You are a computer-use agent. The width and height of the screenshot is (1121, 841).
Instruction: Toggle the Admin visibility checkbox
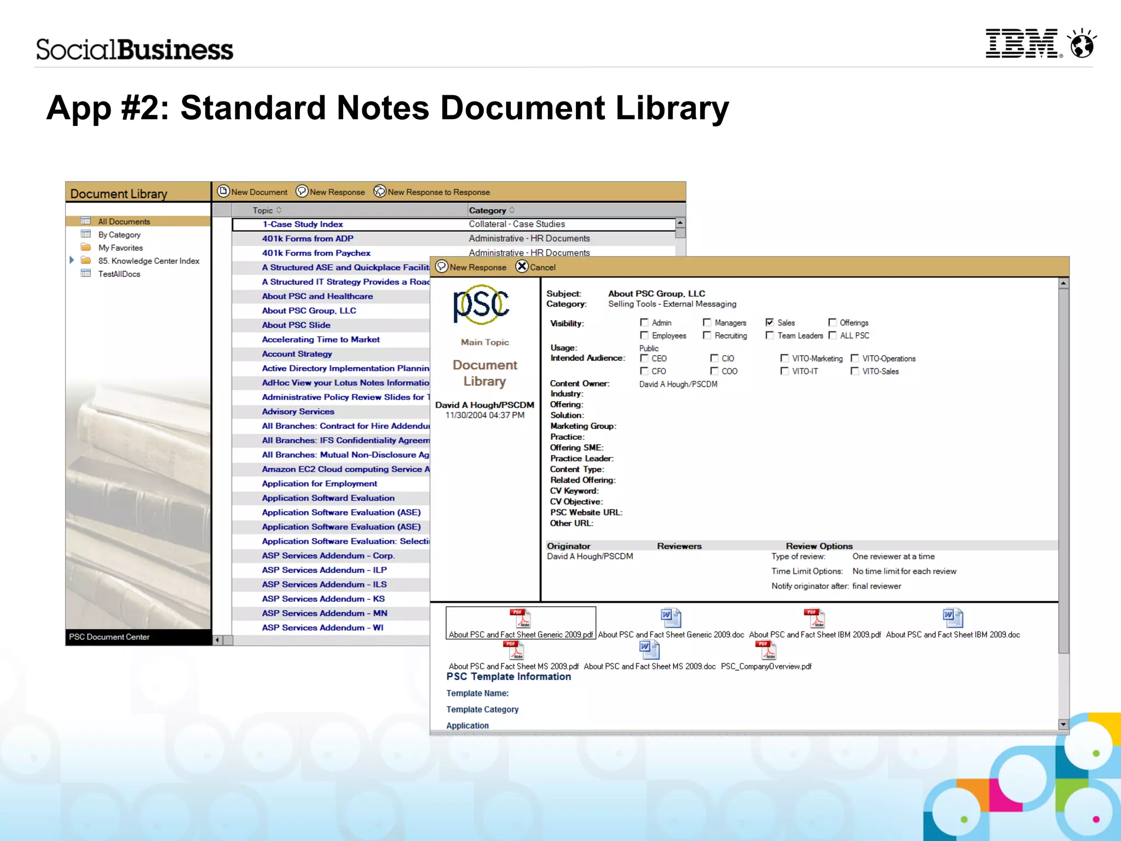[x=644, y=322]
